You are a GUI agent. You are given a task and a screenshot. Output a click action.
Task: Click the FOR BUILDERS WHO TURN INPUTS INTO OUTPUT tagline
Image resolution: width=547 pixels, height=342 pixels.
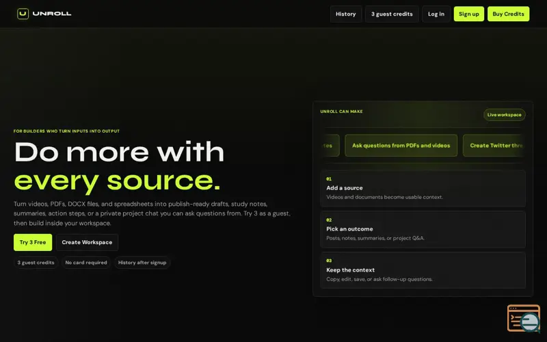pyautogui.click(x=66, y=131)
